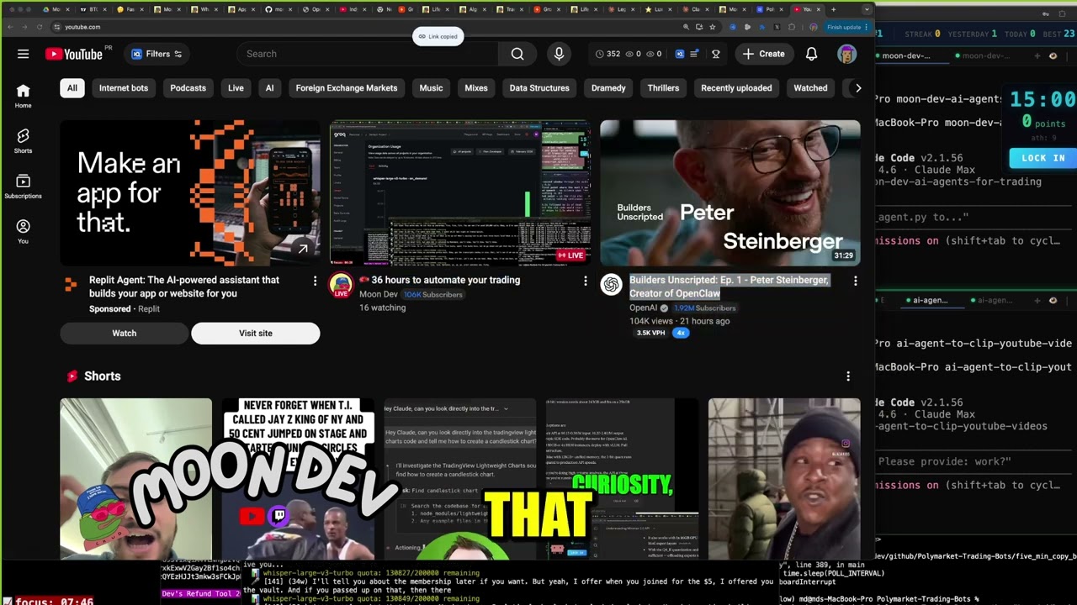The height and width of the screenshot is (605, 1077).
Task: Select the AI filter chip
Action: click(269, 88)
